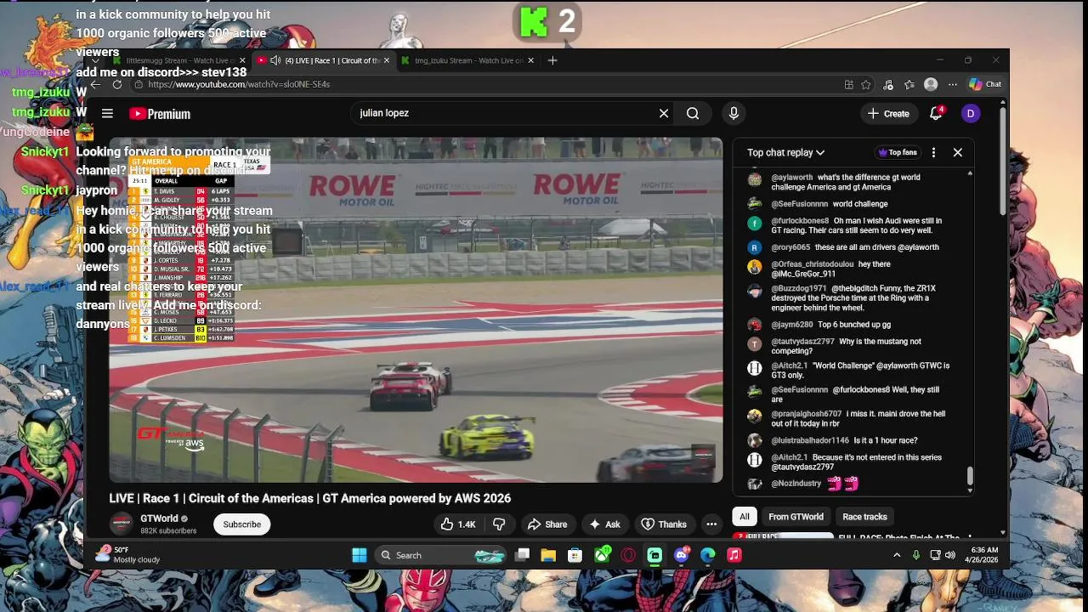Screen dimensions: 1088x612
Task: Open Microsoft Store from taskbar
Action: (575, 555)
